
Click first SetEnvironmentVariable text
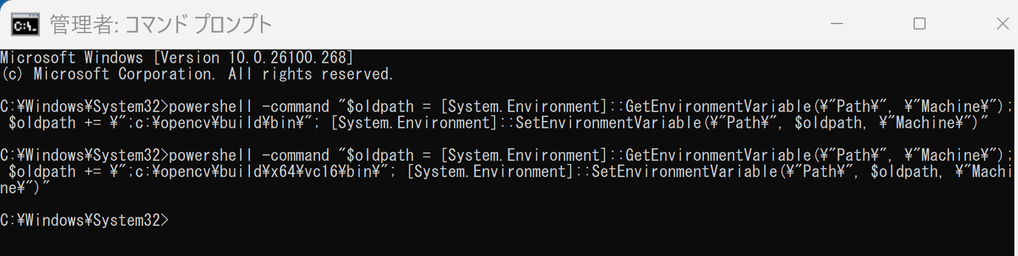608,123
